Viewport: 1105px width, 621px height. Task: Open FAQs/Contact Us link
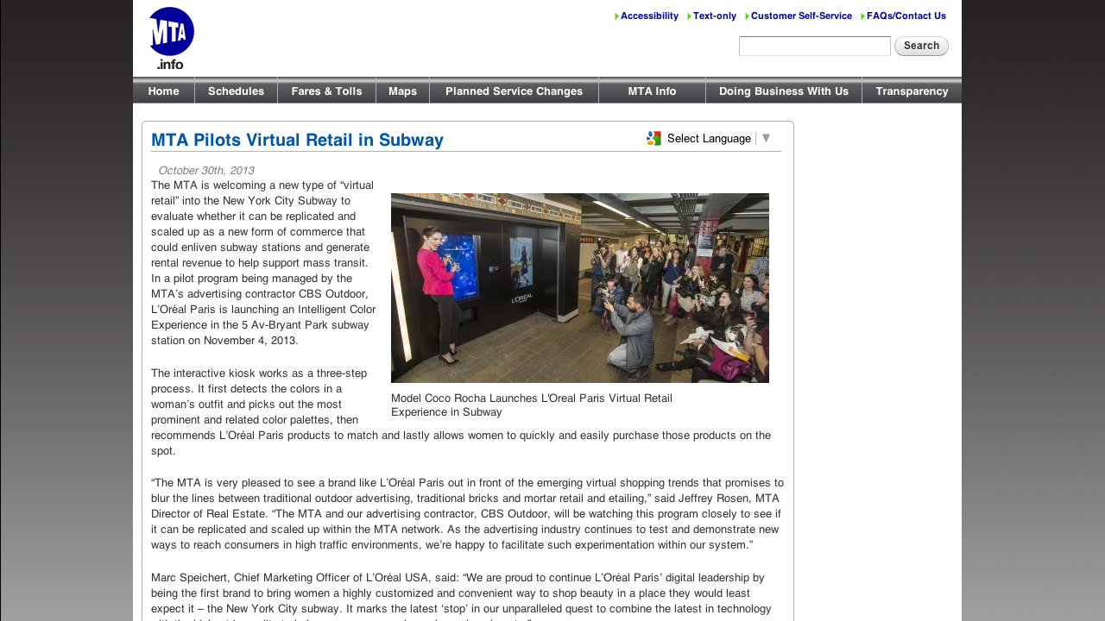pos(906,16)
